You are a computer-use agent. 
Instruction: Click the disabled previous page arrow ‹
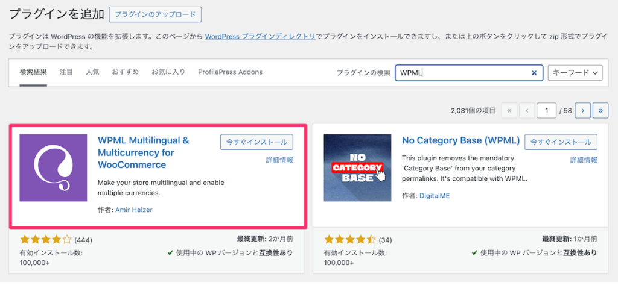point(527,111)
